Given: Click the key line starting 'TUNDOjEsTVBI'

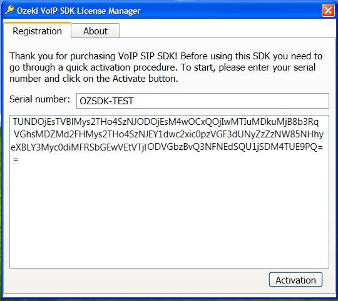Looking at the screenshot, I should pyautogui.click(x=165, y=122).
